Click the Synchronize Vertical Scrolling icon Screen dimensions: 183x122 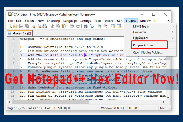coord(113,26)
